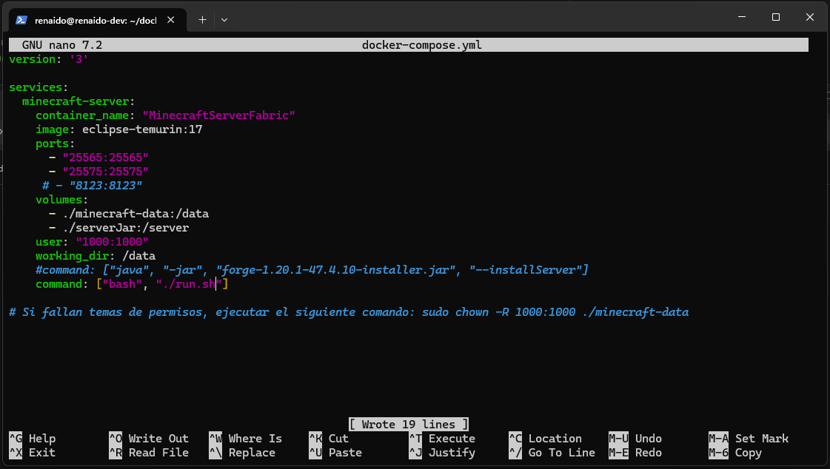Screen dimensions: 830x469
Task: Click the ^\ Replace shortcut
Action: (242, 453)
